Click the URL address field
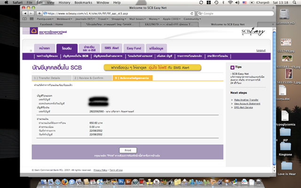 pyautogui.click(x=119, y=14)
